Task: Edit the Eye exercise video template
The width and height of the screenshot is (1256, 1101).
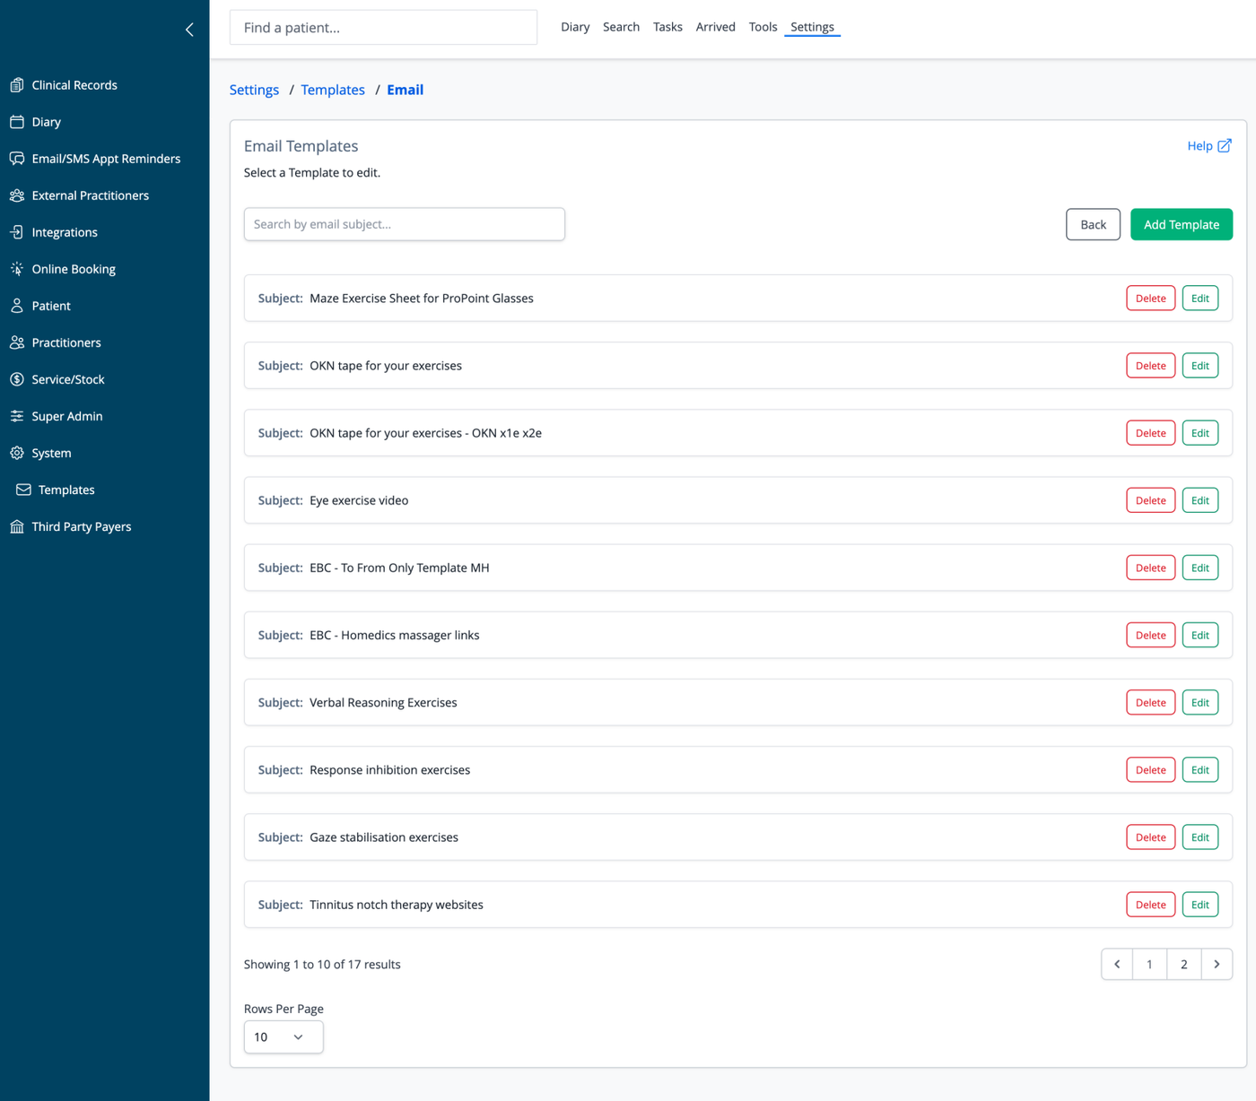Action: point(1200,500)
